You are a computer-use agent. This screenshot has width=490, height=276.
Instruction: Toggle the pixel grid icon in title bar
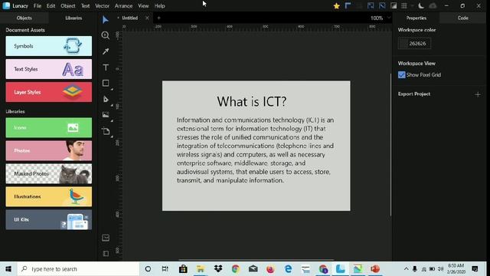[404, 5]
